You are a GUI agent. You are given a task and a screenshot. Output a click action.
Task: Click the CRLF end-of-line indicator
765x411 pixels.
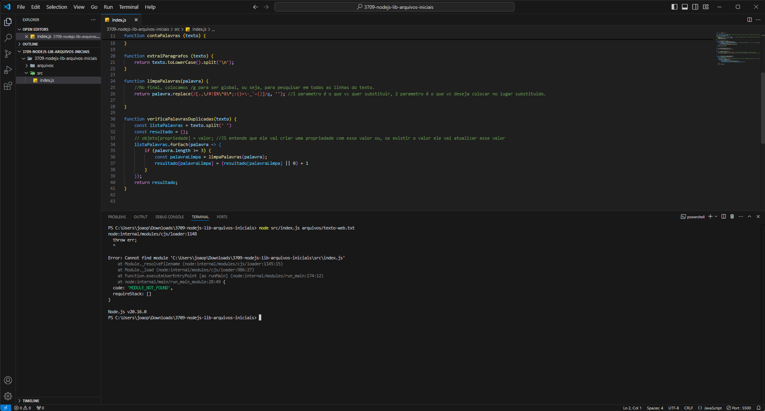[688, 408]
